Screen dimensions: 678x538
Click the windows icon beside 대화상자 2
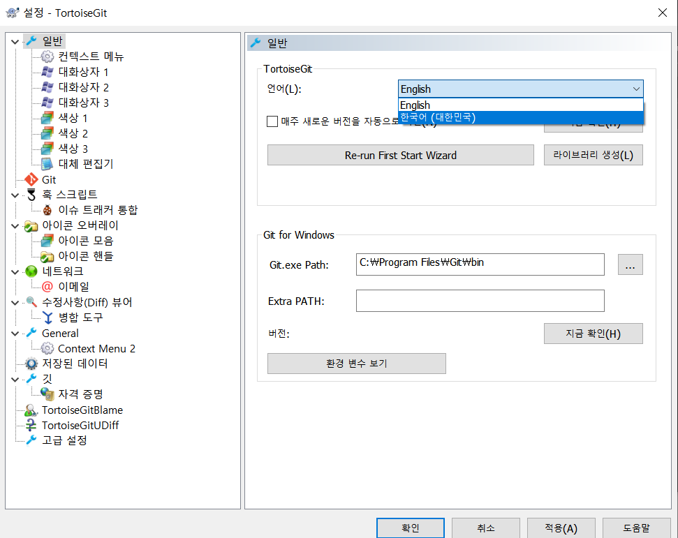click(47, 87)
